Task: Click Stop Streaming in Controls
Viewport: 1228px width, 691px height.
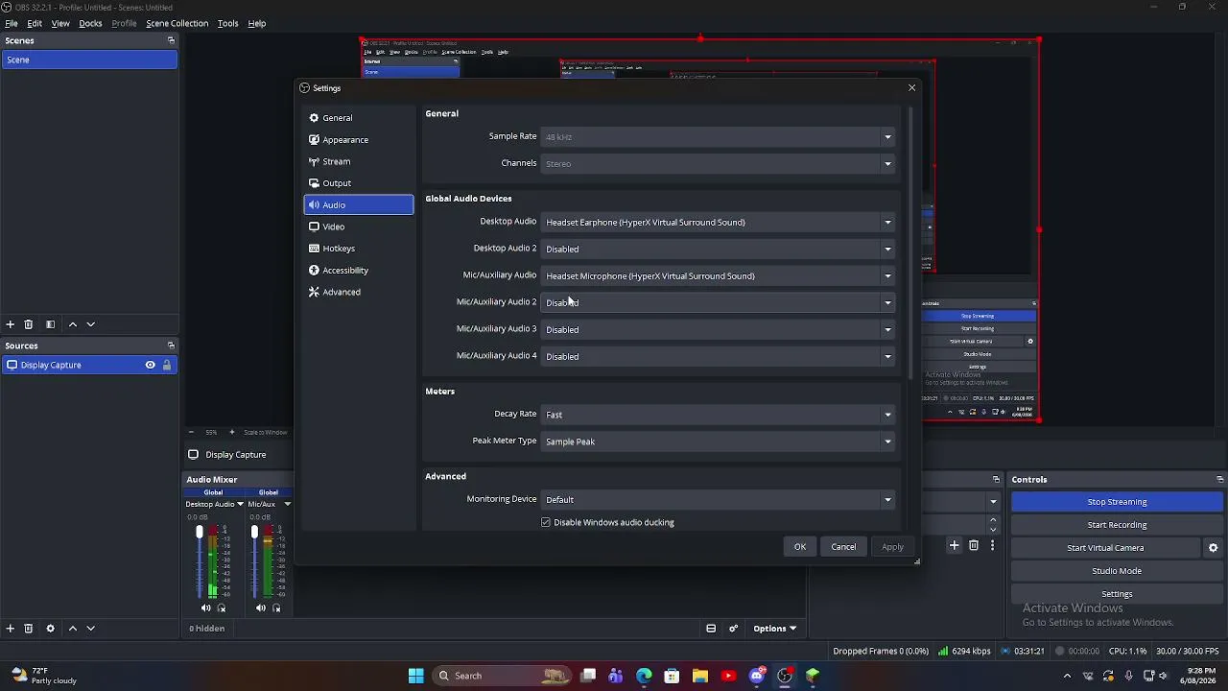Action: point(1117,502)
